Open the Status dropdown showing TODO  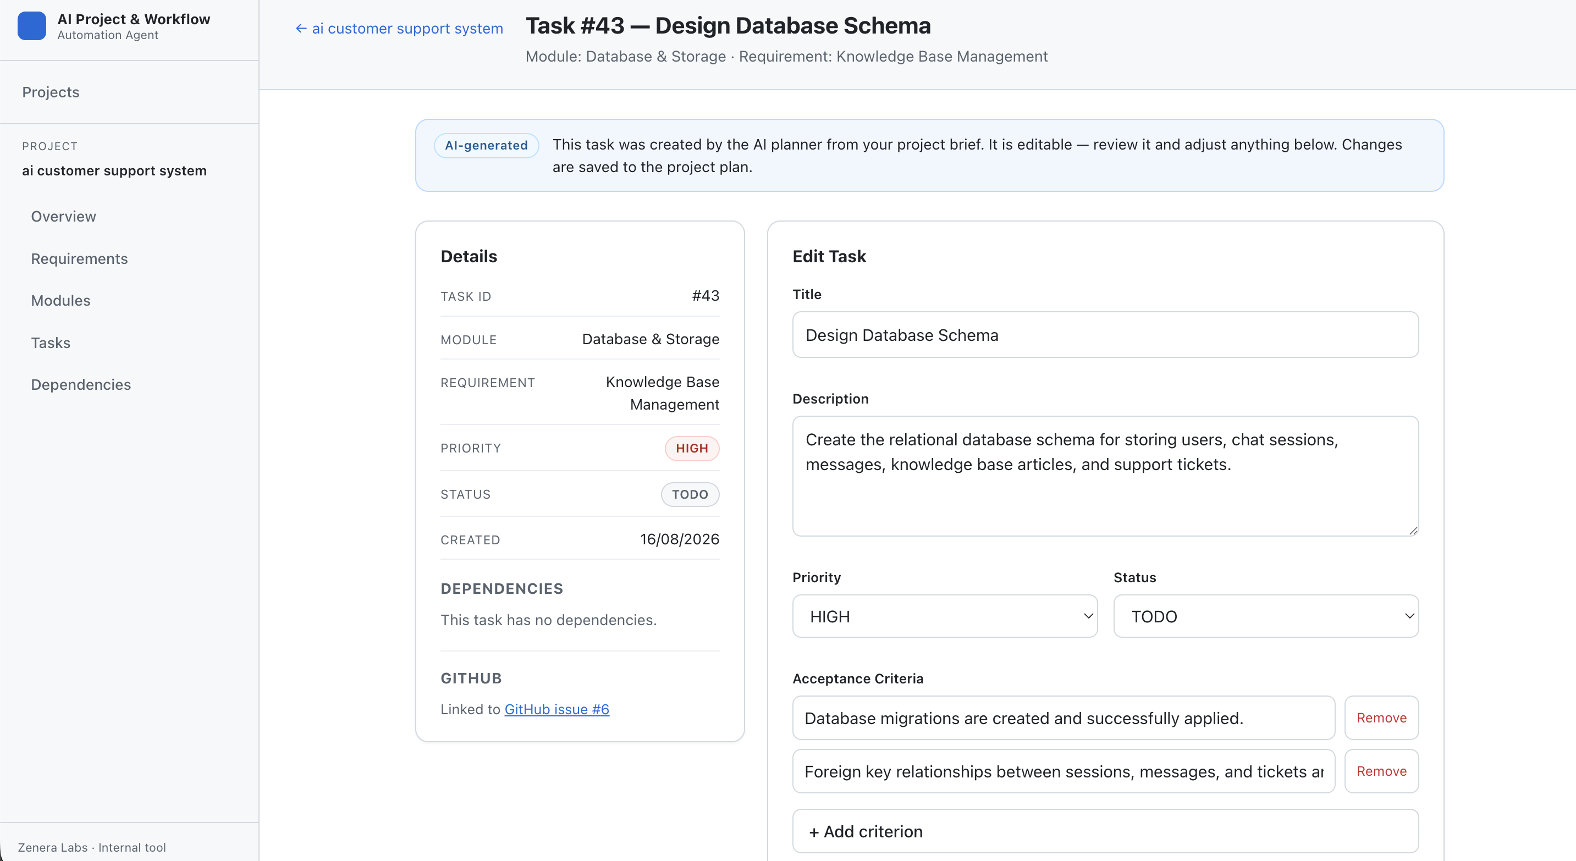pyautogui.click(x=1265, y=616)
